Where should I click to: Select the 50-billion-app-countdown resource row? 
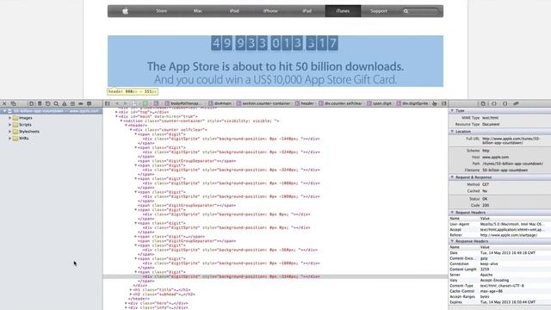pyautogui.click(x=52, y=111)
